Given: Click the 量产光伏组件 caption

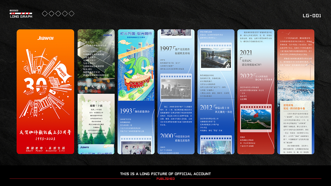Looking at the screenshot, I should (x=182, y=49).
